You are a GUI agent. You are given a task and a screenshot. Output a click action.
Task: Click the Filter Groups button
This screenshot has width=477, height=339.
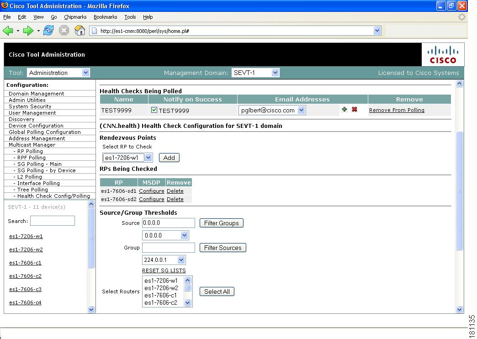(x=222, y=223)
